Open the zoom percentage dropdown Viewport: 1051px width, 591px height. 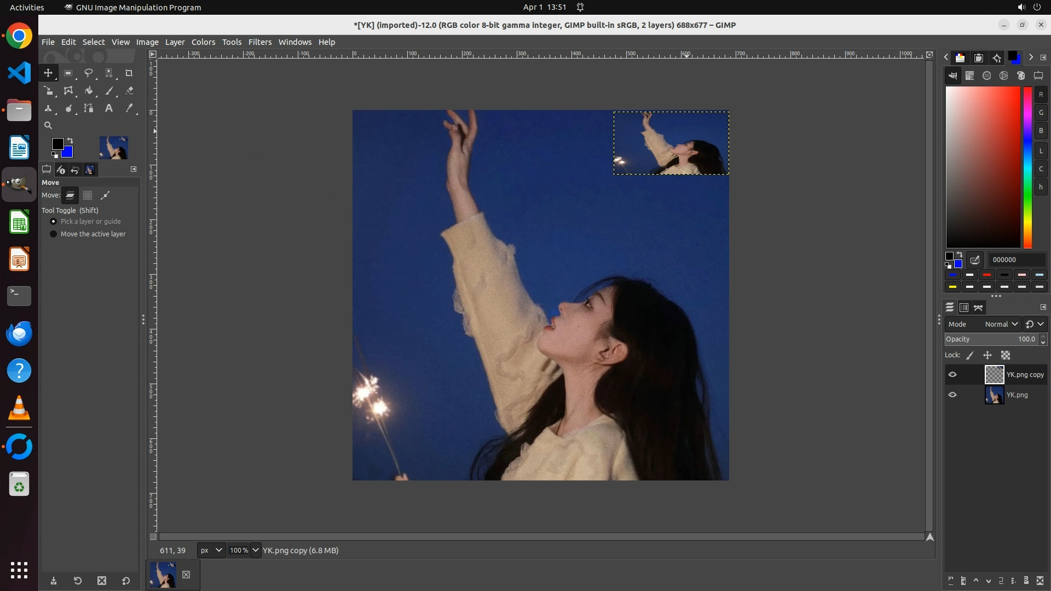pyautogui.click(x=256, y=551)
